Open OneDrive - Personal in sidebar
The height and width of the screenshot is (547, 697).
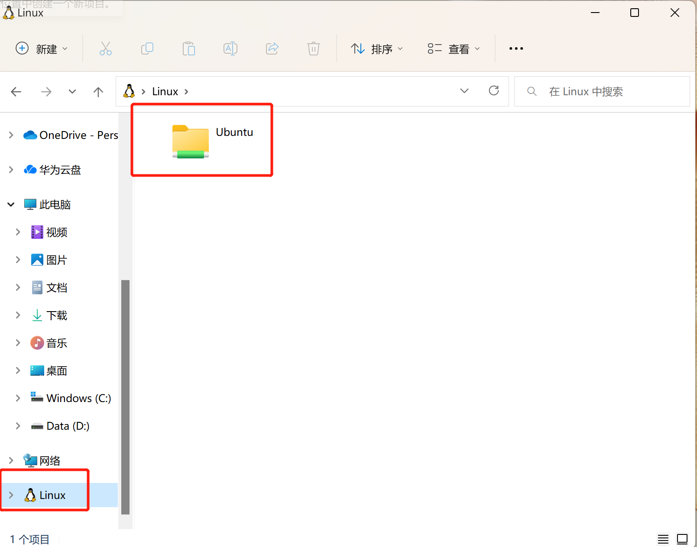(79, 135)
